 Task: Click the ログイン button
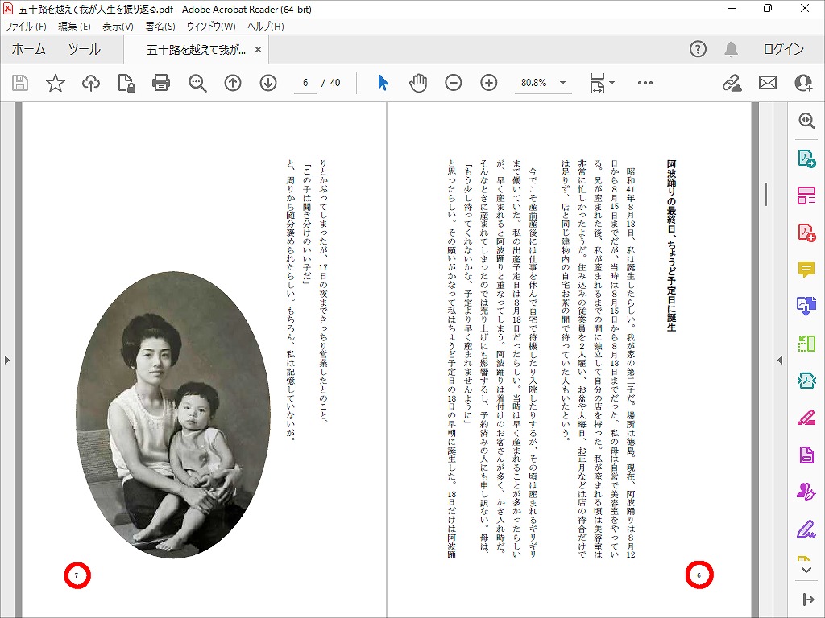[783, 49]
